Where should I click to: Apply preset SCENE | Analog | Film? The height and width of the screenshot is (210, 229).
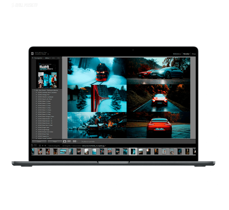[x=44, y=95]
